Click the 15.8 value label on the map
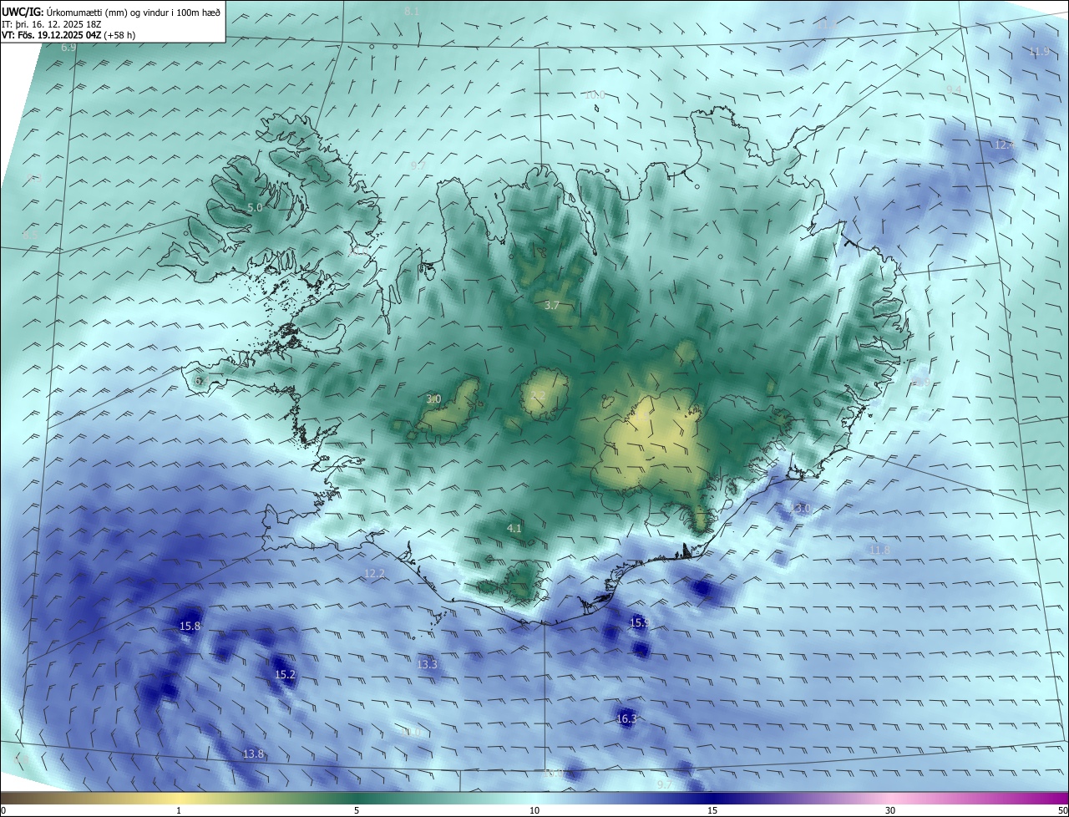 tap(190, 626)
